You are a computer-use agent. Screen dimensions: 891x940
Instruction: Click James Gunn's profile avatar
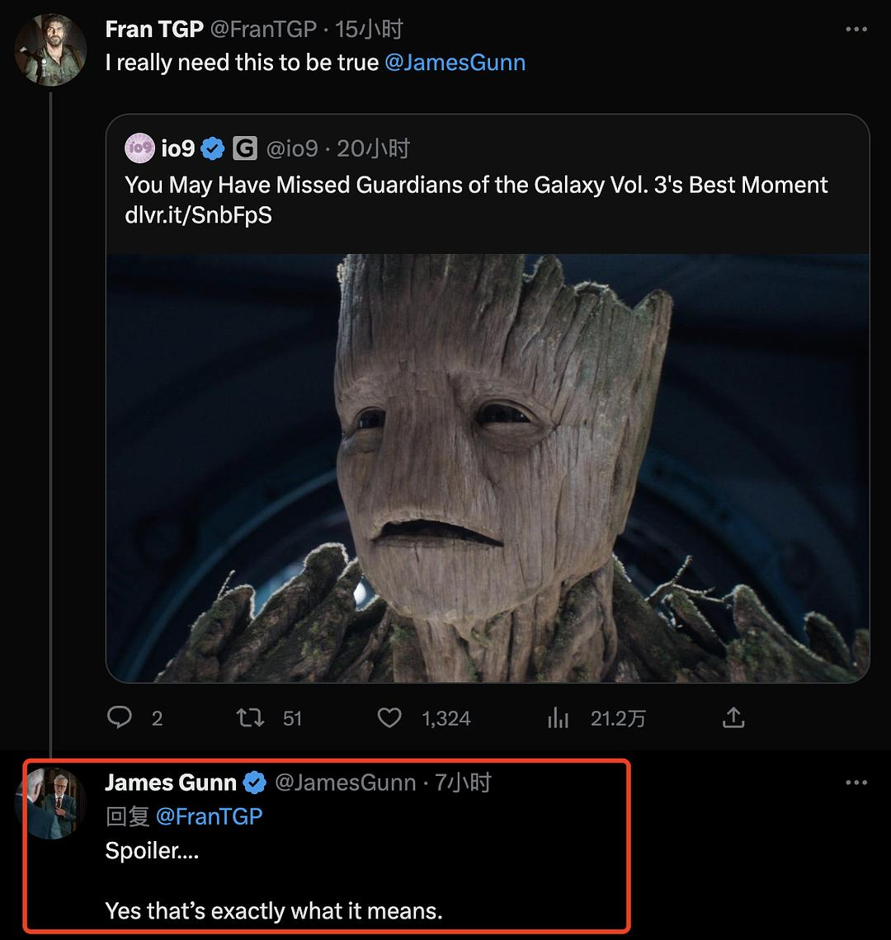pyautogui.click(x=51, y=802)
